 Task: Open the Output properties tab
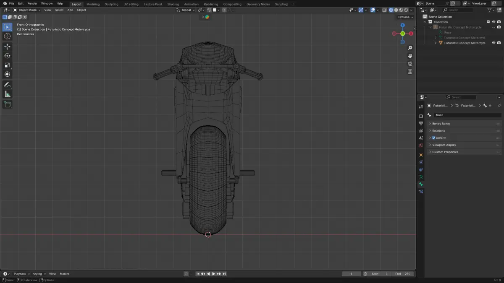coord(421,123)
